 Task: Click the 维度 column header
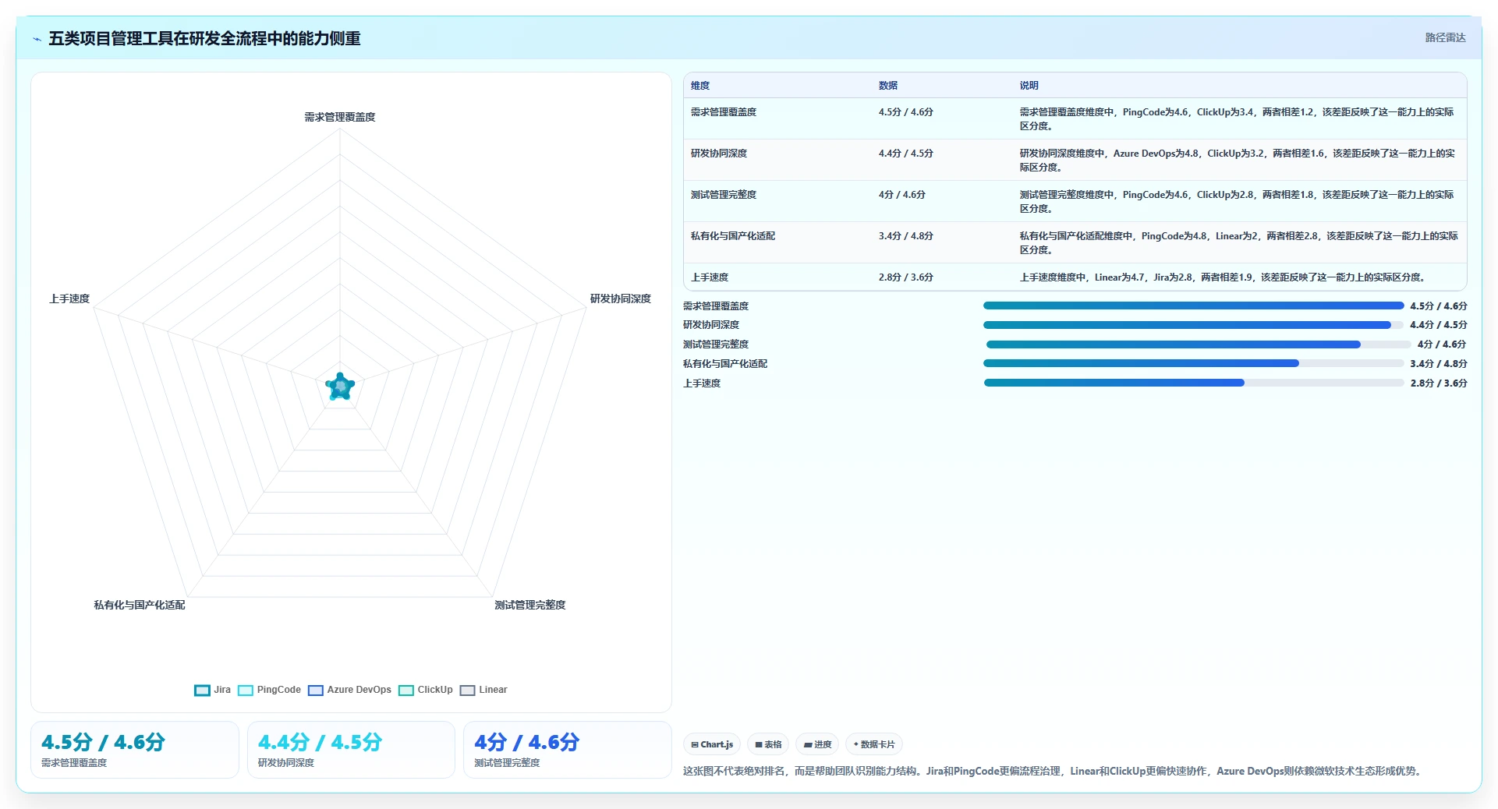(x=700, y=86)
